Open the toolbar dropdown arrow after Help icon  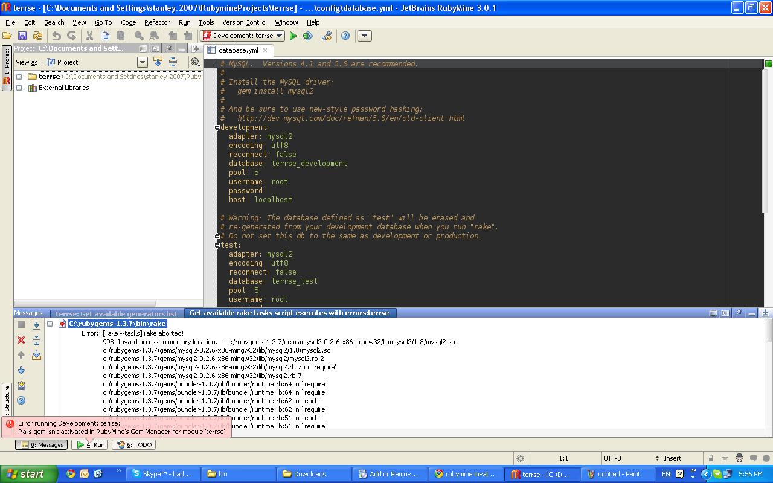click(364, 36)
